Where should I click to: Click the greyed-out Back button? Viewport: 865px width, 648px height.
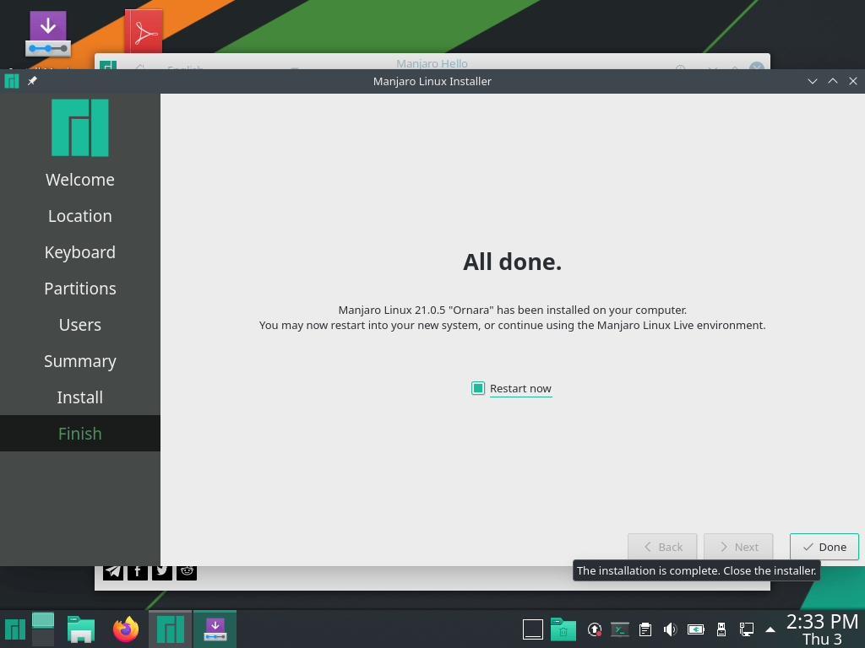click(662, 547)
